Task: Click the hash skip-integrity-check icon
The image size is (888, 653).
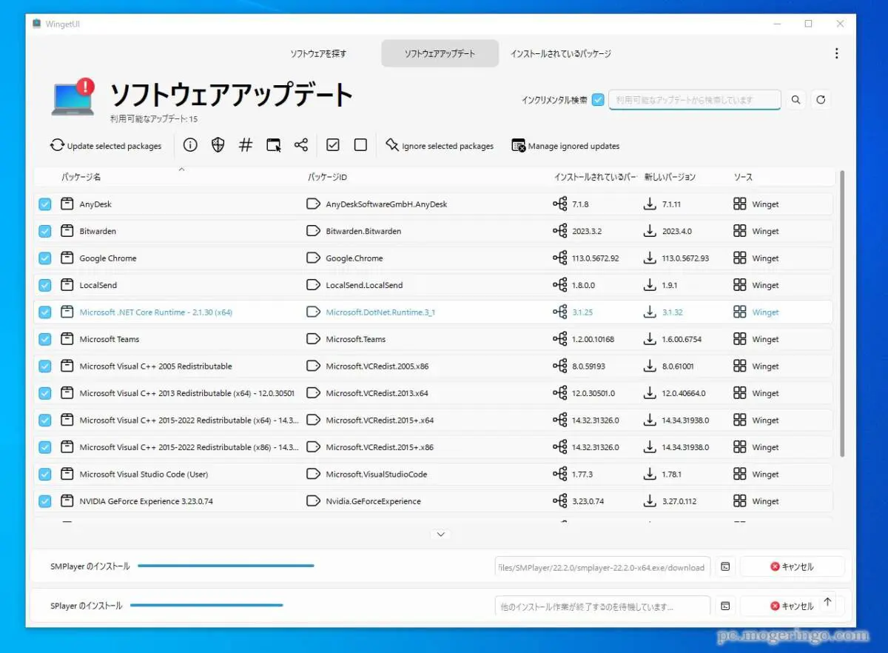Action: click(246, 145)
